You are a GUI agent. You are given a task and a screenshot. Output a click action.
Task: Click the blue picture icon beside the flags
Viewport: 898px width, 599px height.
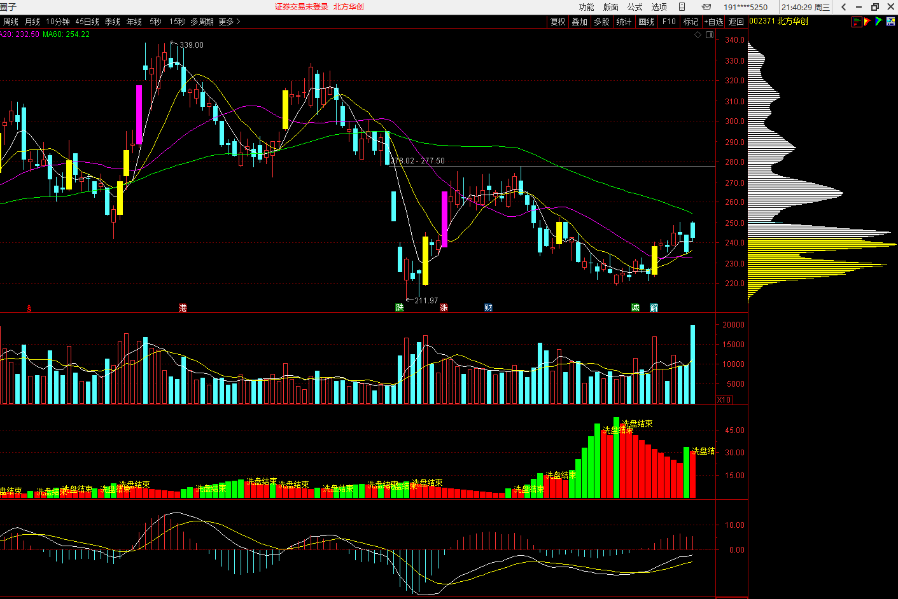click(891, 22)
